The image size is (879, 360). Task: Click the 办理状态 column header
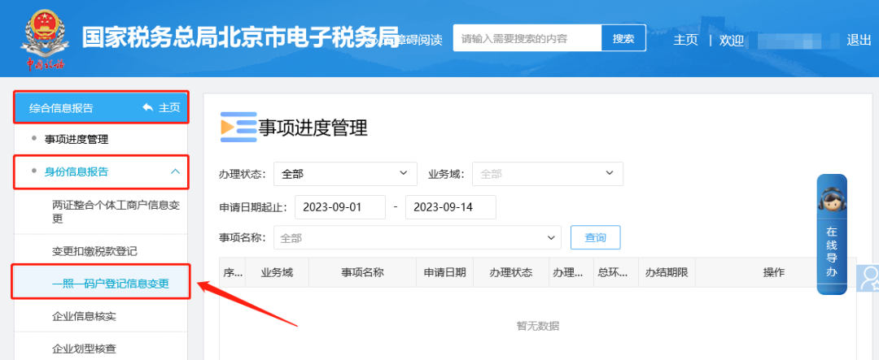510,273
